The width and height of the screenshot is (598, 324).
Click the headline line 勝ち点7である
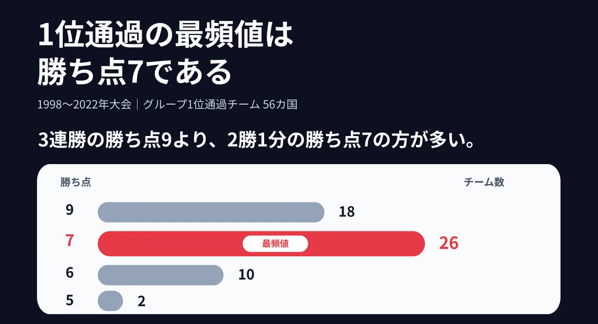coord(135,72)
